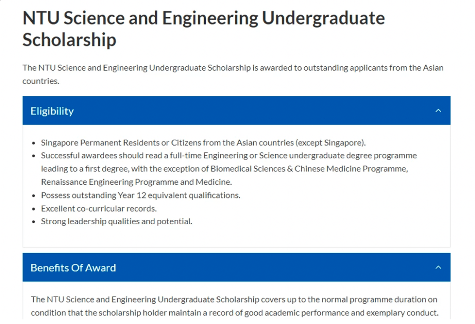Click the Singapore Permanent Residents bullet point
The image size is (475, 324).
pyautogui.click(x=203, y=143)
